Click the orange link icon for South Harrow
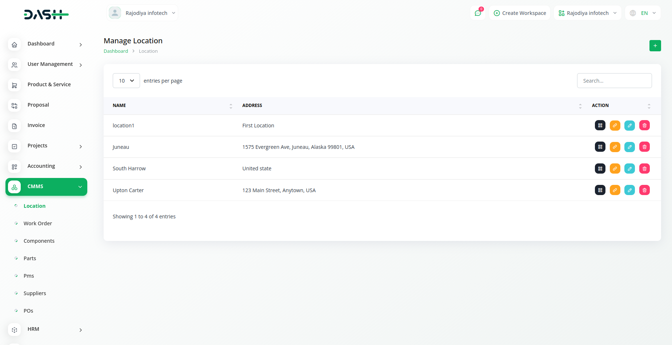This screenshot has width=672, height=345. (x=615, y=168)
